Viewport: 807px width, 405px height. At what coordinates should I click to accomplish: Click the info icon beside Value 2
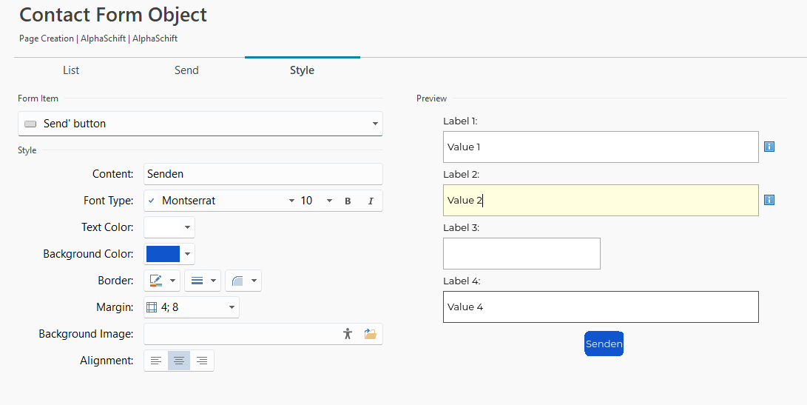pos(769,200)
